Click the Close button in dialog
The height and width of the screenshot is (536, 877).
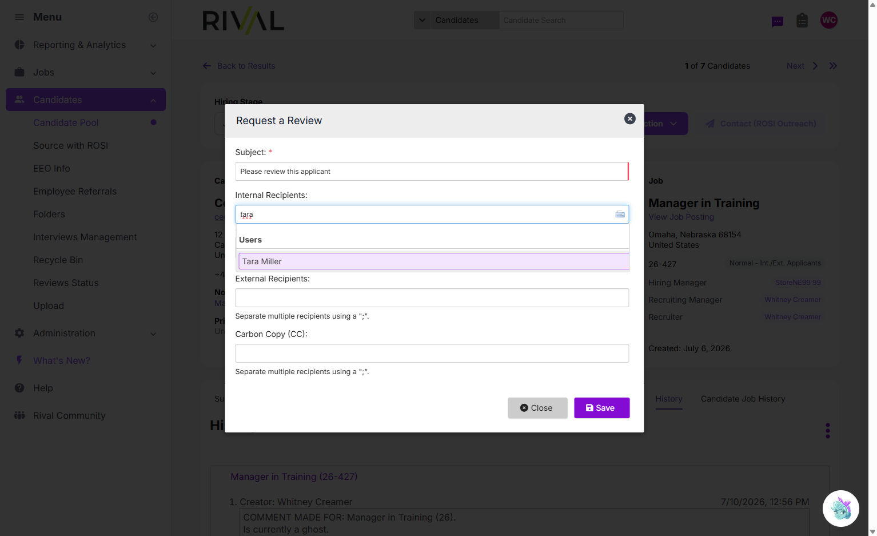tap(537, 408)
